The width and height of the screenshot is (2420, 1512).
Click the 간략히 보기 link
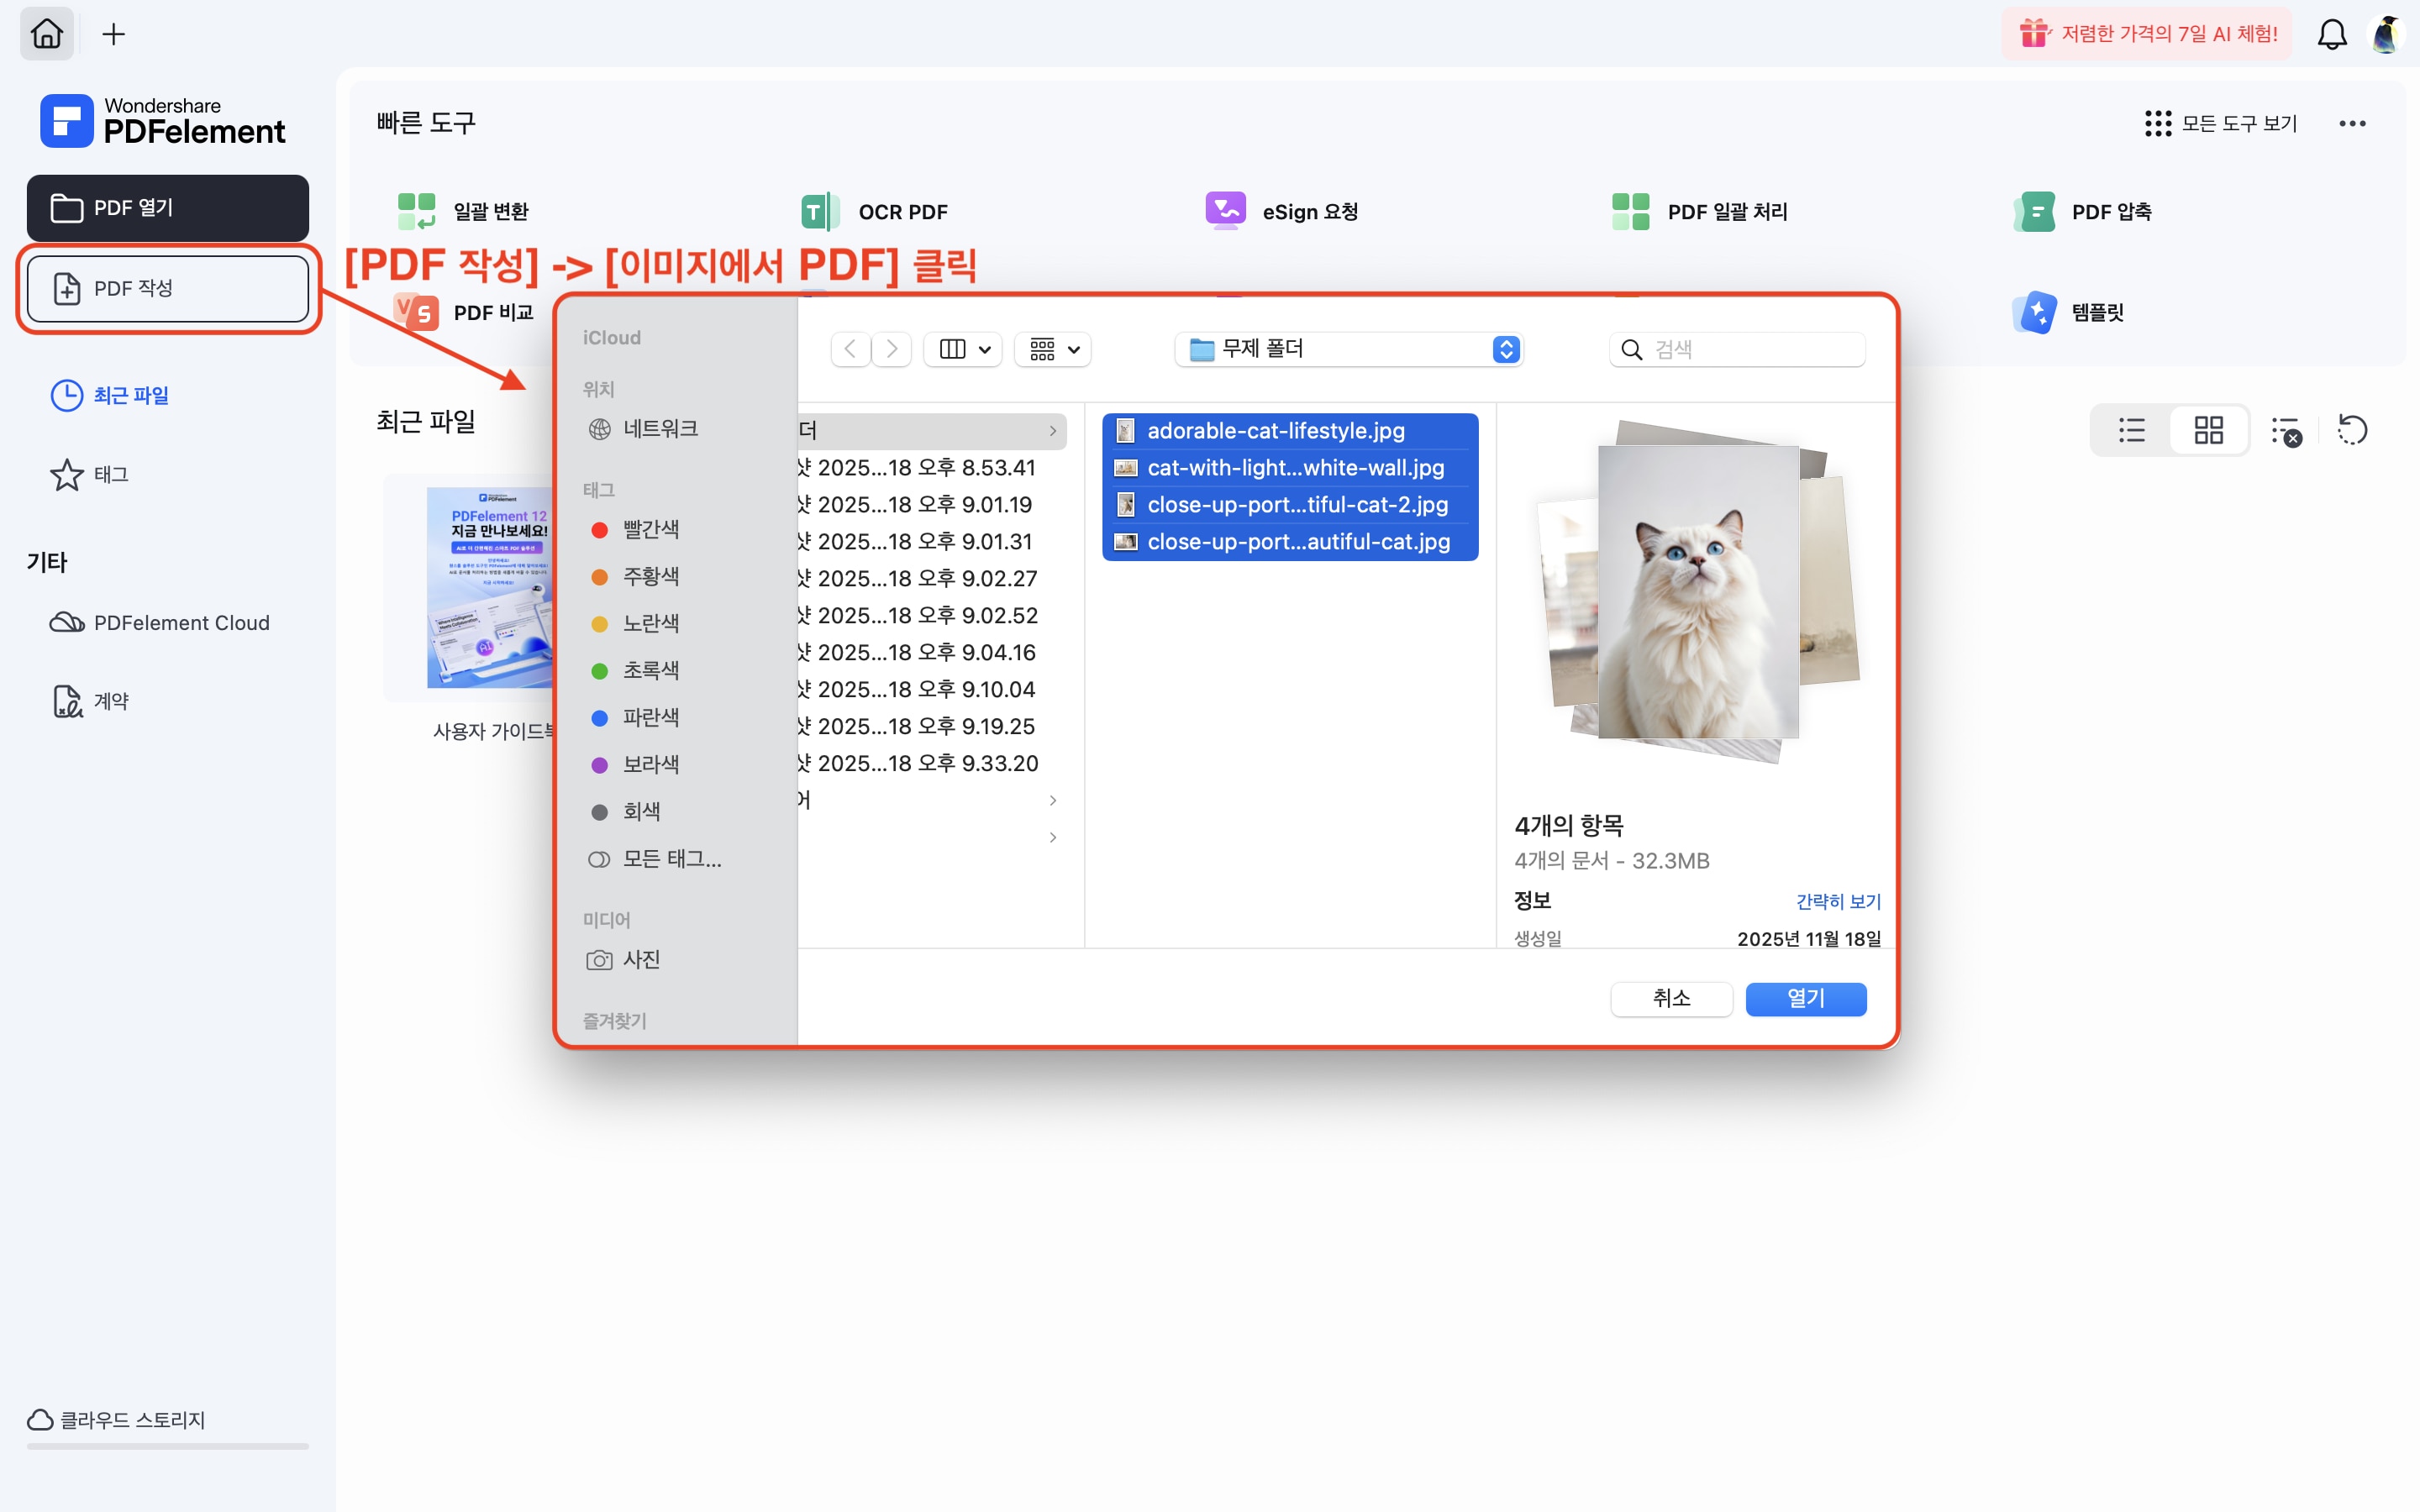pos(1837,901)
